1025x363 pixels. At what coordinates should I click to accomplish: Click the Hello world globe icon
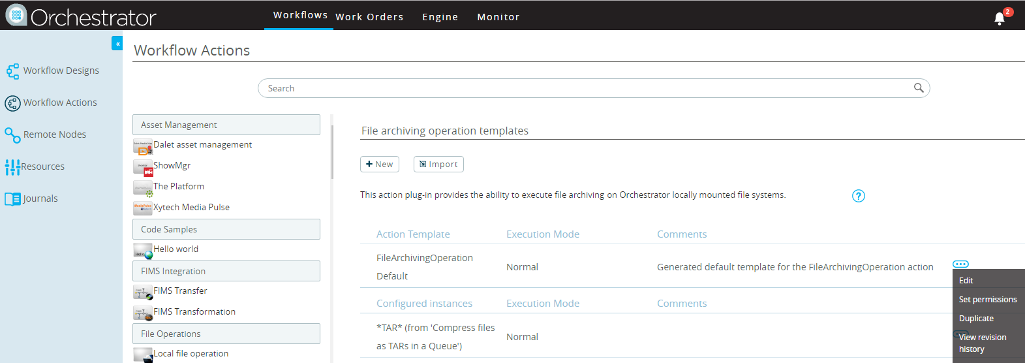coord(143,251)
